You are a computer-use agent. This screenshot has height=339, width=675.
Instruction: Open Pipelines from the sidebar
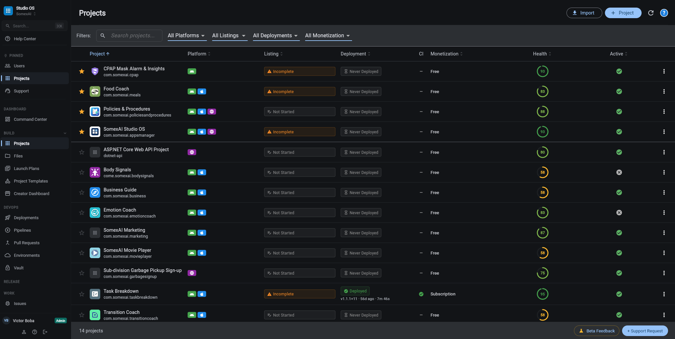pos(22,230)
